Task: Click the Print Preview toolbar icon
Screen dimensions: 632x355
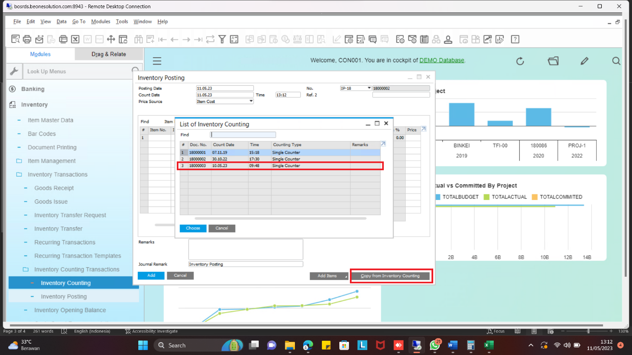Action: pyautogui.click(x=15, y=39)
